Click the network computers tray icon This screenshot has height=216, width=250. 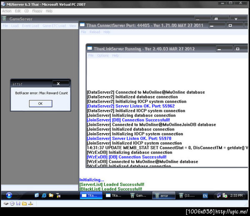[219, 195]
